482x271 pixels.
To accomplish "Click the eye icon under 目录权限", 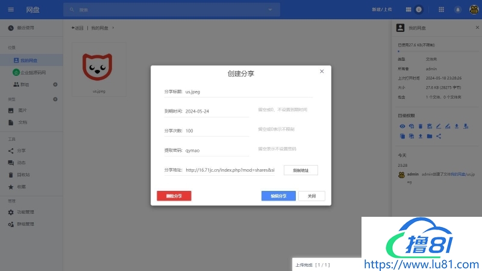I will 402,126.
